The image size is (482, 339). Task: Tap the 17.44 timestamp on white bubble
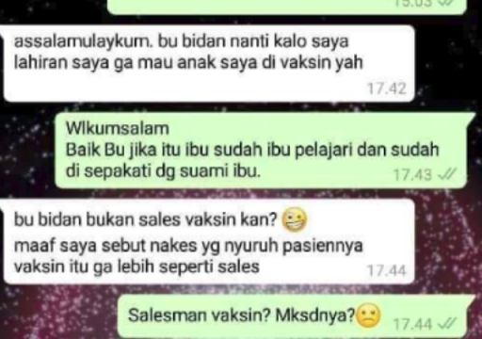(387, 270)
